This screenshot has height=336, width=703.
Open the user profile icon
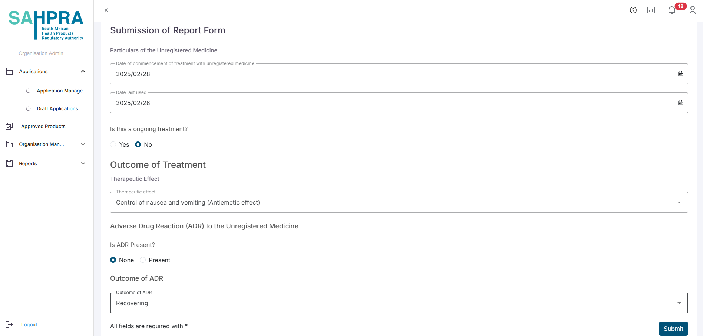coord(693,10)
